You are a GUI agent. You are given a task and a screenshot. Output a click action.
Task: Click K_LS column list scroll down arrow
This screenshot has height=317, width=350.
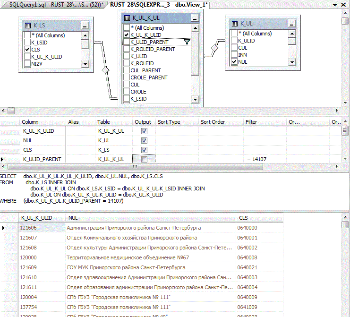pyautogui.click(x=85, y=64)
